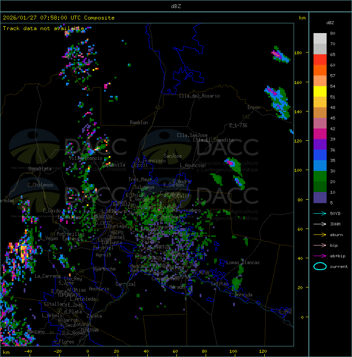Click the 'Ugarteche' place label

(x=104, y=269)
